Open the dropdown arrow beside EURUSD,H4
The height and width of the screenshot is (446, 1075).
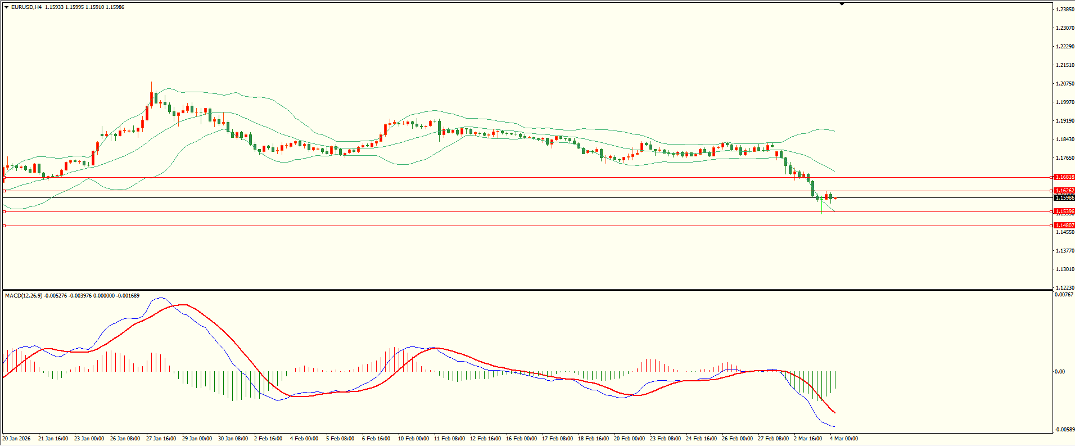click(x=6, y=7)
